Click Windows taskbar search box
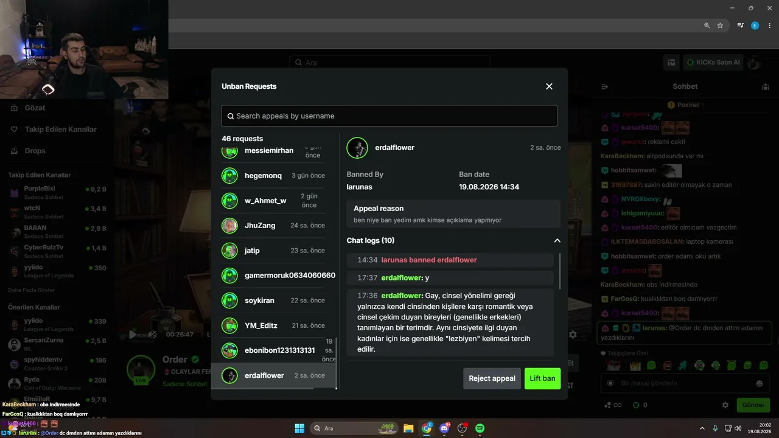Viewport: 779px width, 438px height. point(354,428)
